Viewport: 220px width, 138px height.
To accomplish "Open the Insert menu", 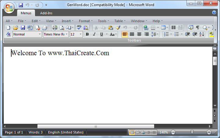I will point(67,21).
